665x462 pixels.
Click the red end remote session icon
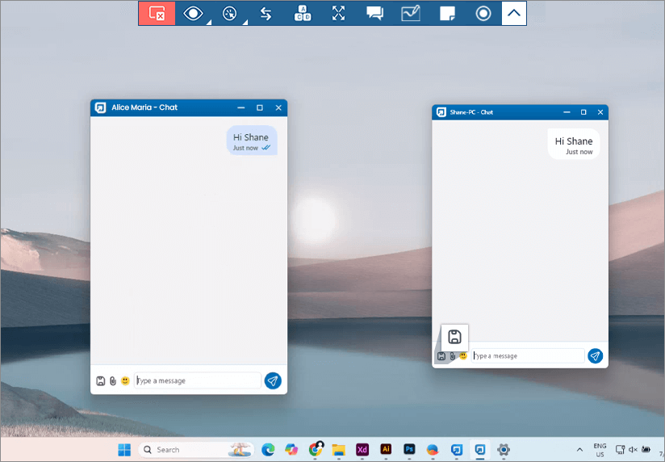point(157,13)
